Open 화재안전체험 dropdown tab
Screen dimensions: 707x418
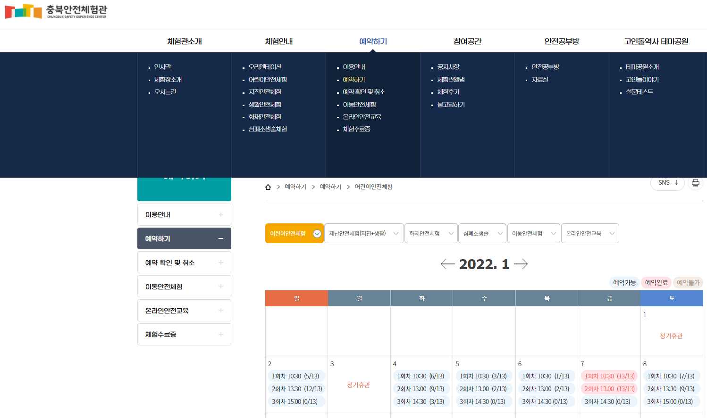[431, 233]
